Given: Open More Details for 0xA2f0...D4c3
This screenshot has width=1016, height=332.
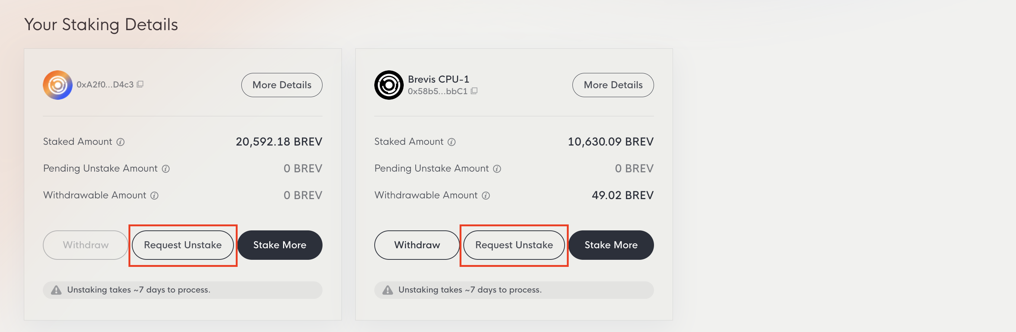Looking at the screenshot, I should pyautogui.click(x=282, y=85).
